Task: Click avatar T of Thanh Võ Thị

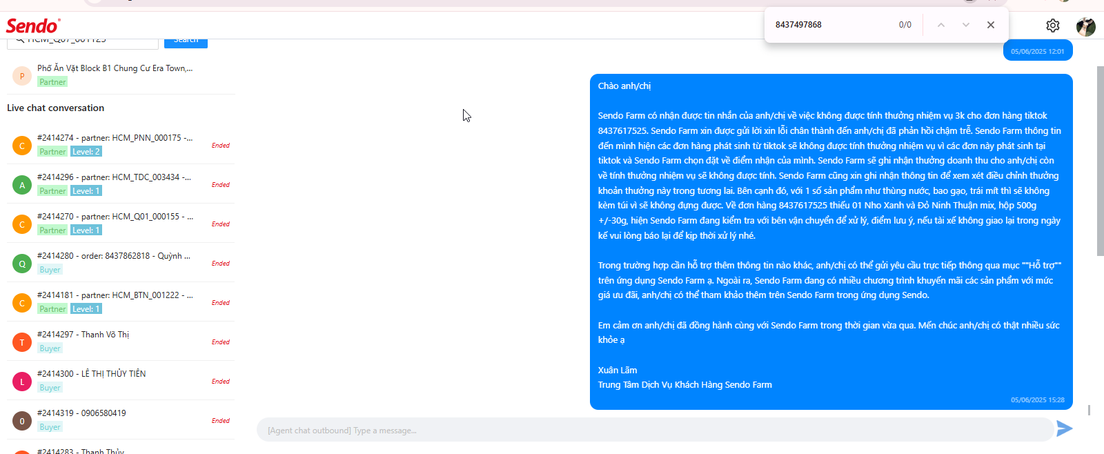Action: pos(22,342)
